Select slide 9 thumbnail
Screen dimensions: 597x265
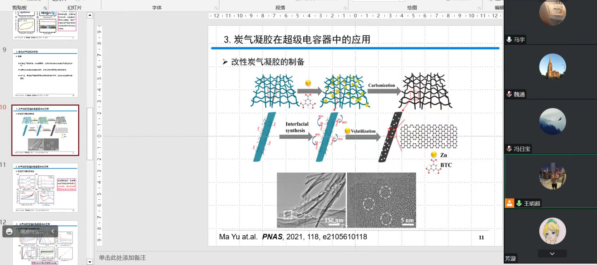pos(45,73)
